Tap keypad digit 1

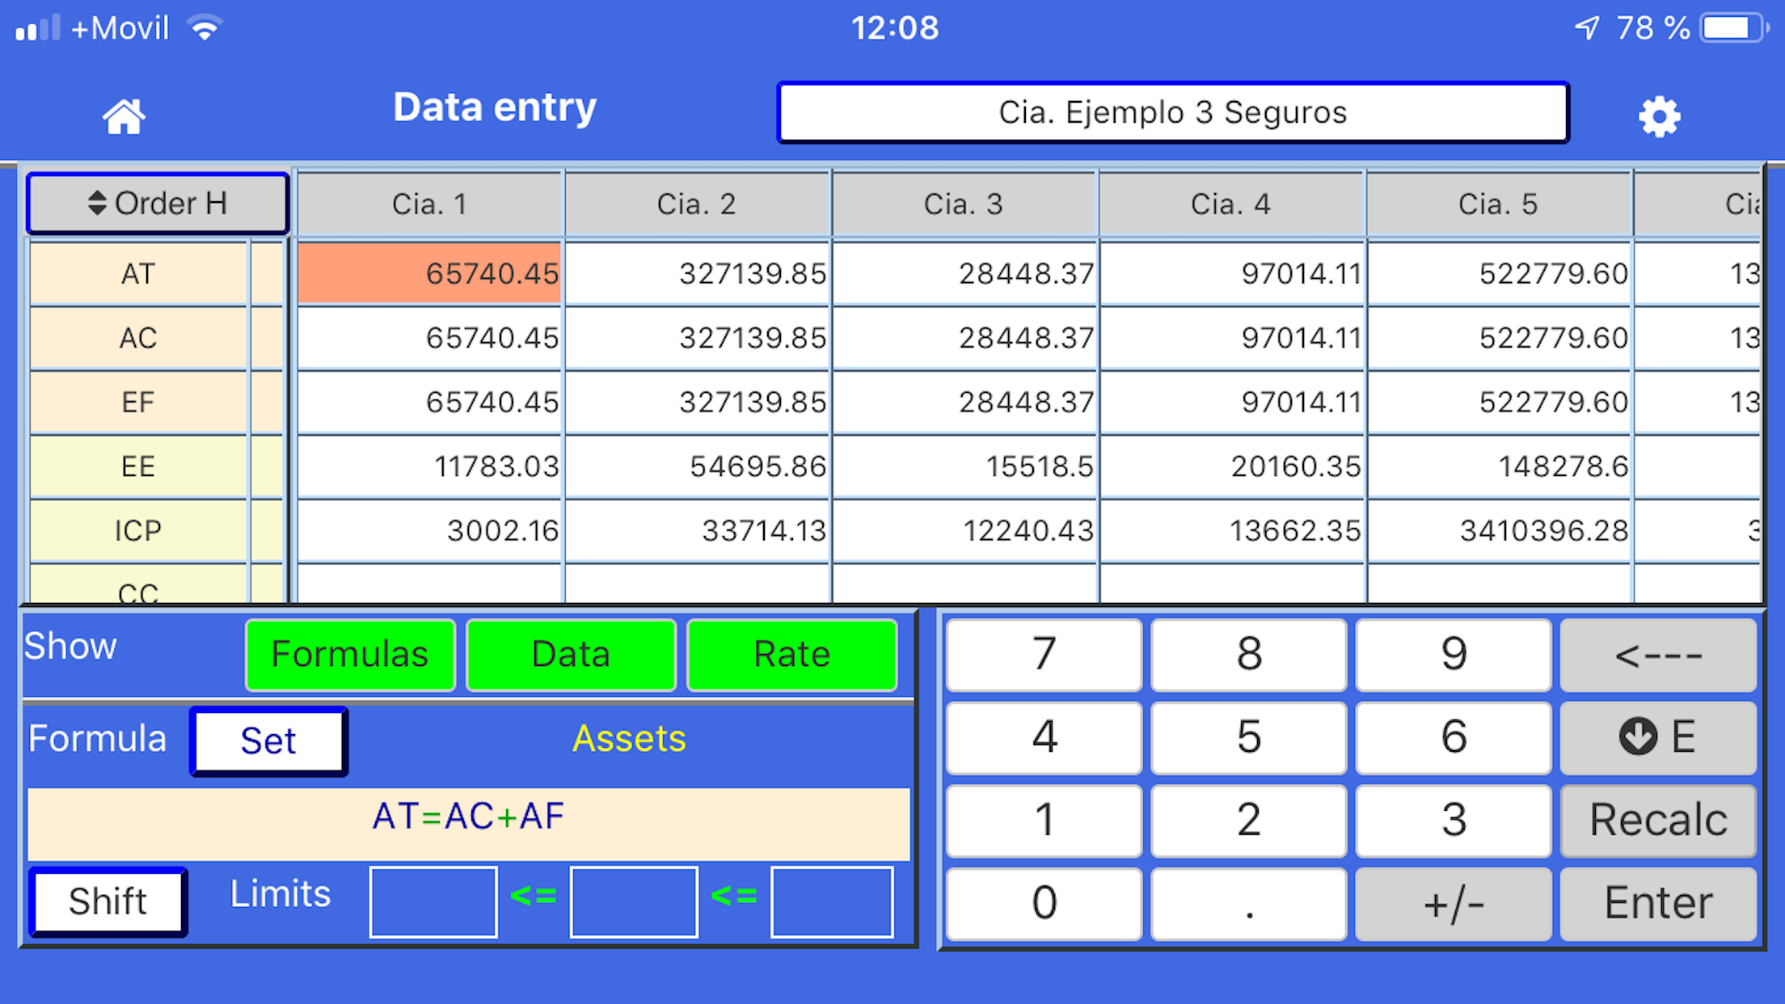(x=1044, y=820)
